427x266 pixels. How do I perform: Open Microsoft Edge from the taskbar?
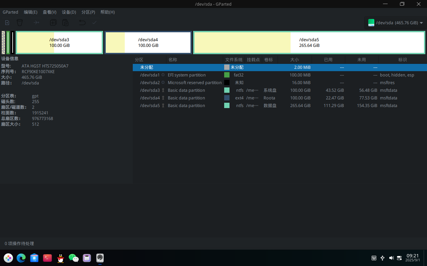click(x=21, y=258)
